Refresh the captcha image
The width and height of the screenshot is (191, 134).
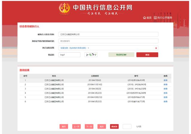coord(91,55)
